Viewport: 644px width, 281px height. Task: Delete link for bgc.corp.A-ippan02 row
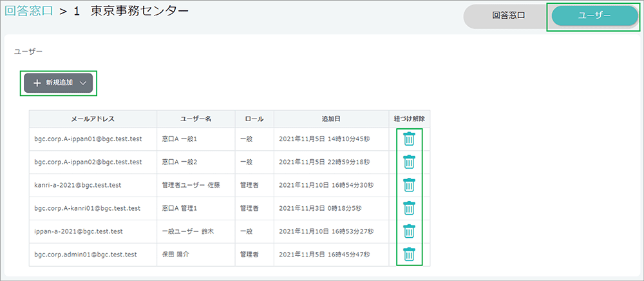click(409, 162)
